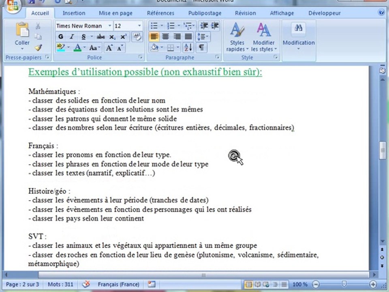Click the Copier icon
Viewport: 389px width, 292px height.
tap(38, 36)
